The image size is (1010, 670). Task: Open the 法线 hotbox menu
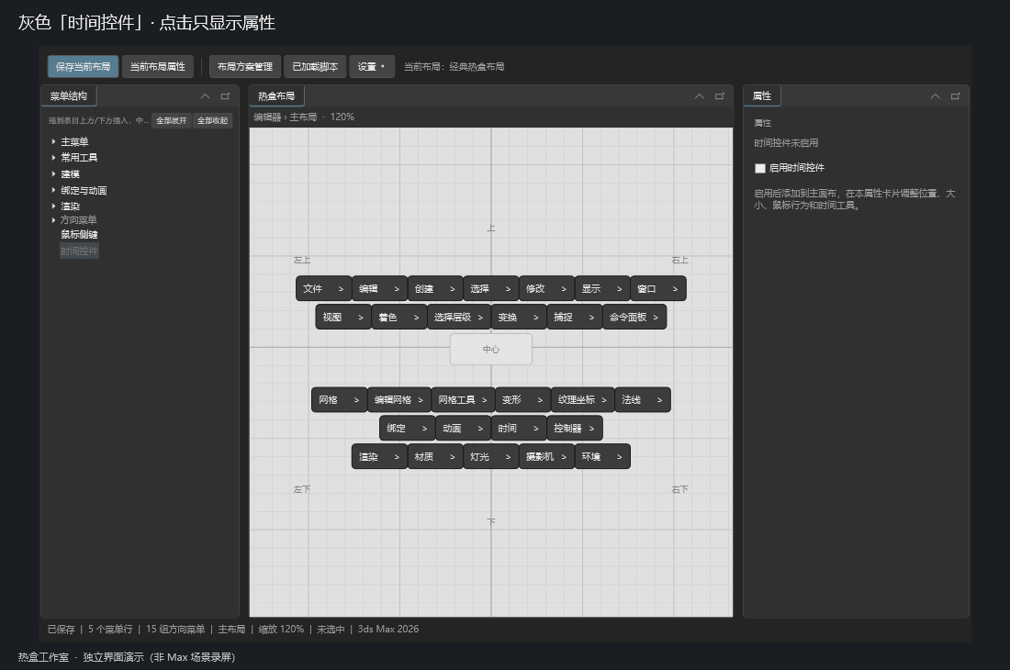[x=643, y=399]
